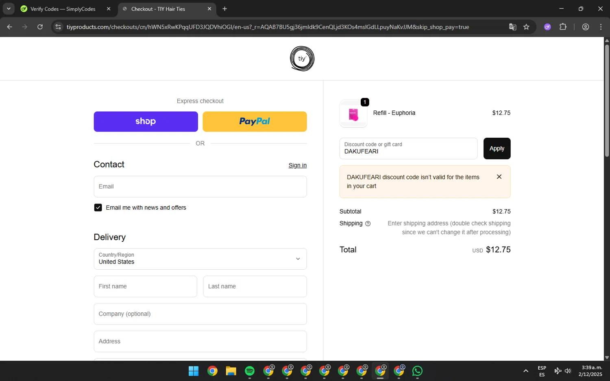Viewport: 610px width, 381px height.
Task: Open File Explorer from taskbar
Action: [231, 371]
